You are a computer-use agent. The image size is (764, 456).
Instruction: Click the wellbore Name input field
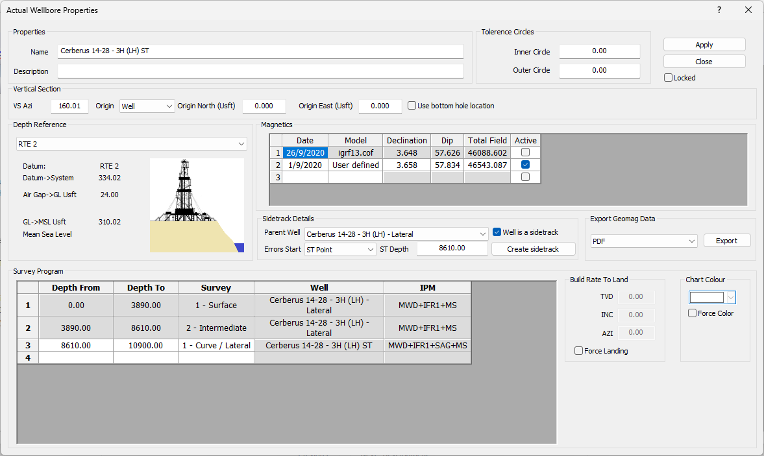(x=260, y=51)
